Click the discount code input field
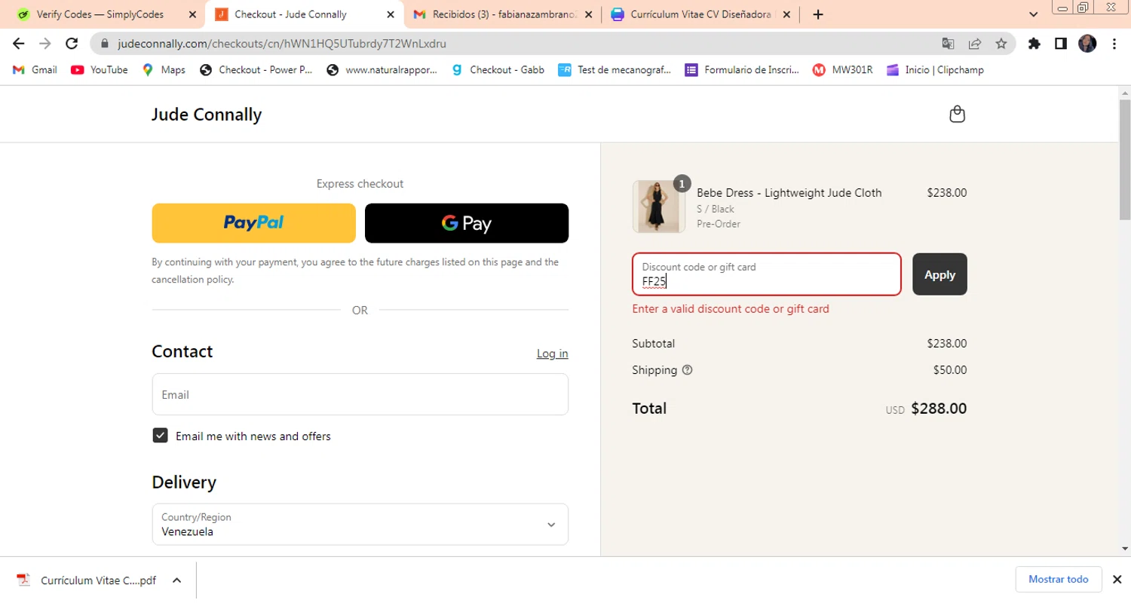1131x603 pixels. point(767,274)
